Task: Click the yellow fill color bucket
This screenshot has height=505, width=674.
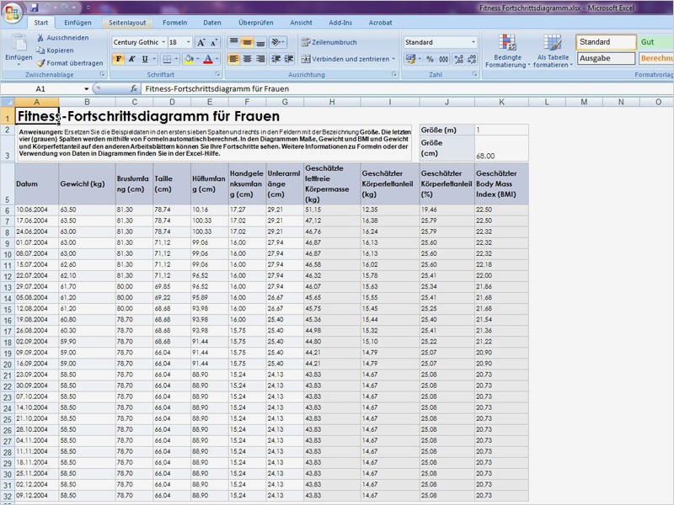Action: click(x=188, y=59)
